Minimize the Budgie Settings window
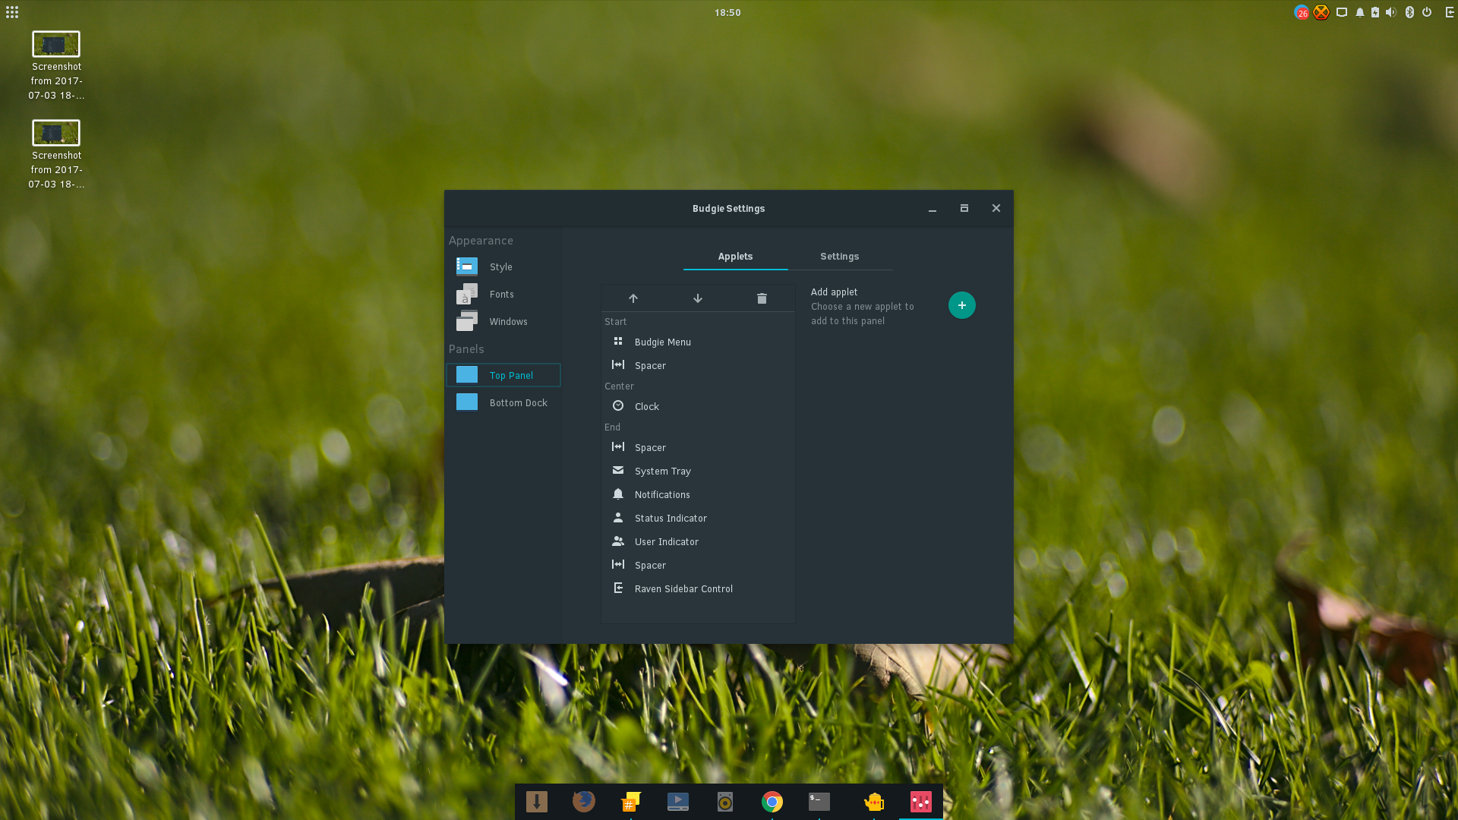 [933, 208]
